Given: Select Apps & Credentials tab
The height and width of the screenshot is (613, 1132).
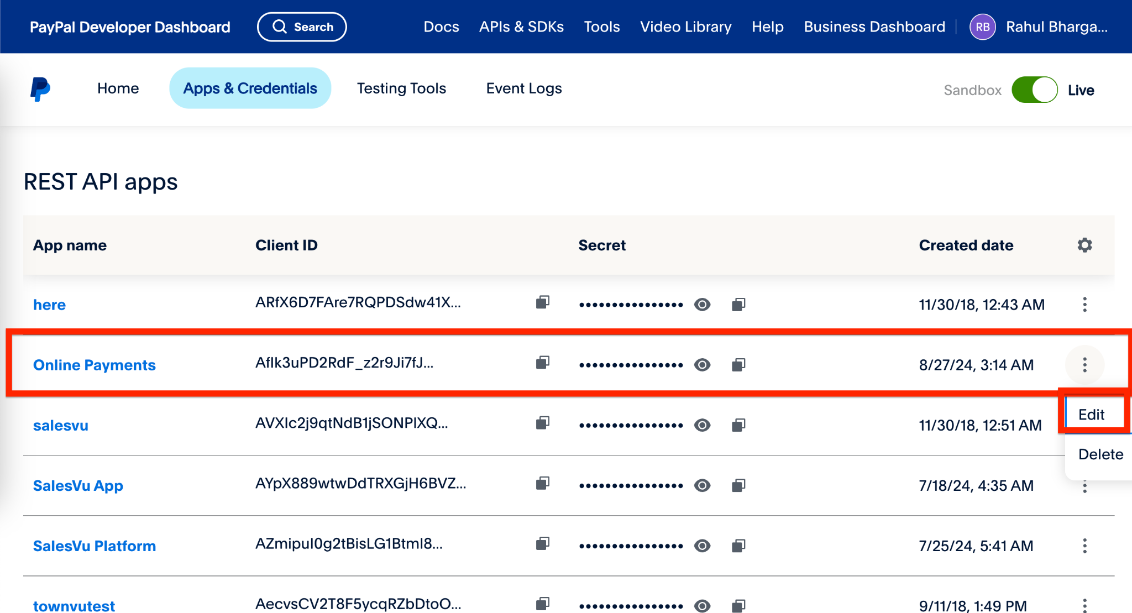Looking at the screenshot, I should point(250,88).
